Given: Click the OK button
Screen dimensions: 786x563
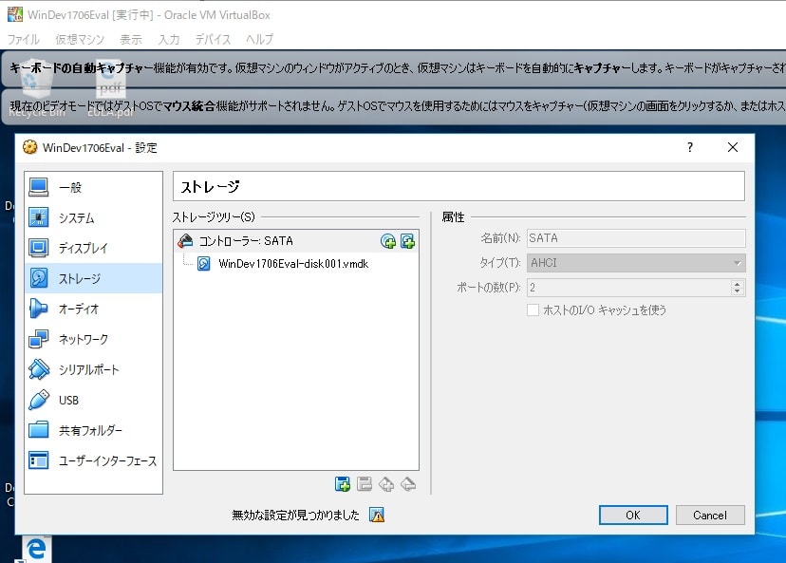Looking at the screenshot, I should point(633,515).
